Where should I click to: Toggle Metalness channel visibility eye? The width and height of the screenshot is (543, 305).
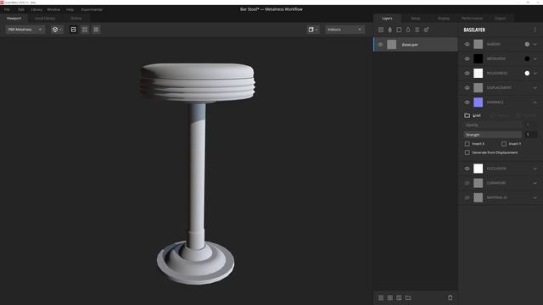point(467,58)
